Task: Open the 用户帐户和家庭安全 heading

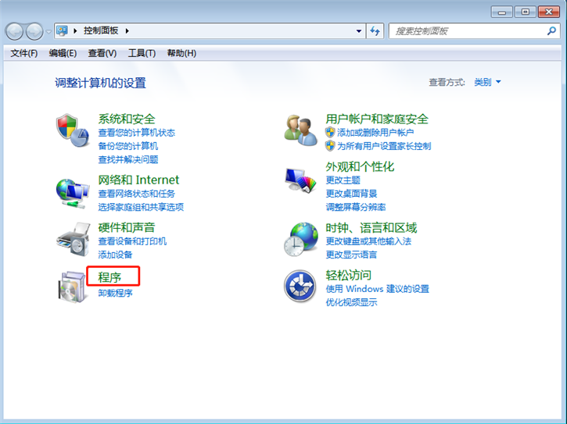Action: 377,119
